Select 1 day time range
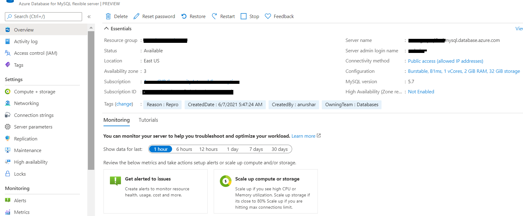The height and width of the screenshot is (216, 523). (x=233, y=149)
